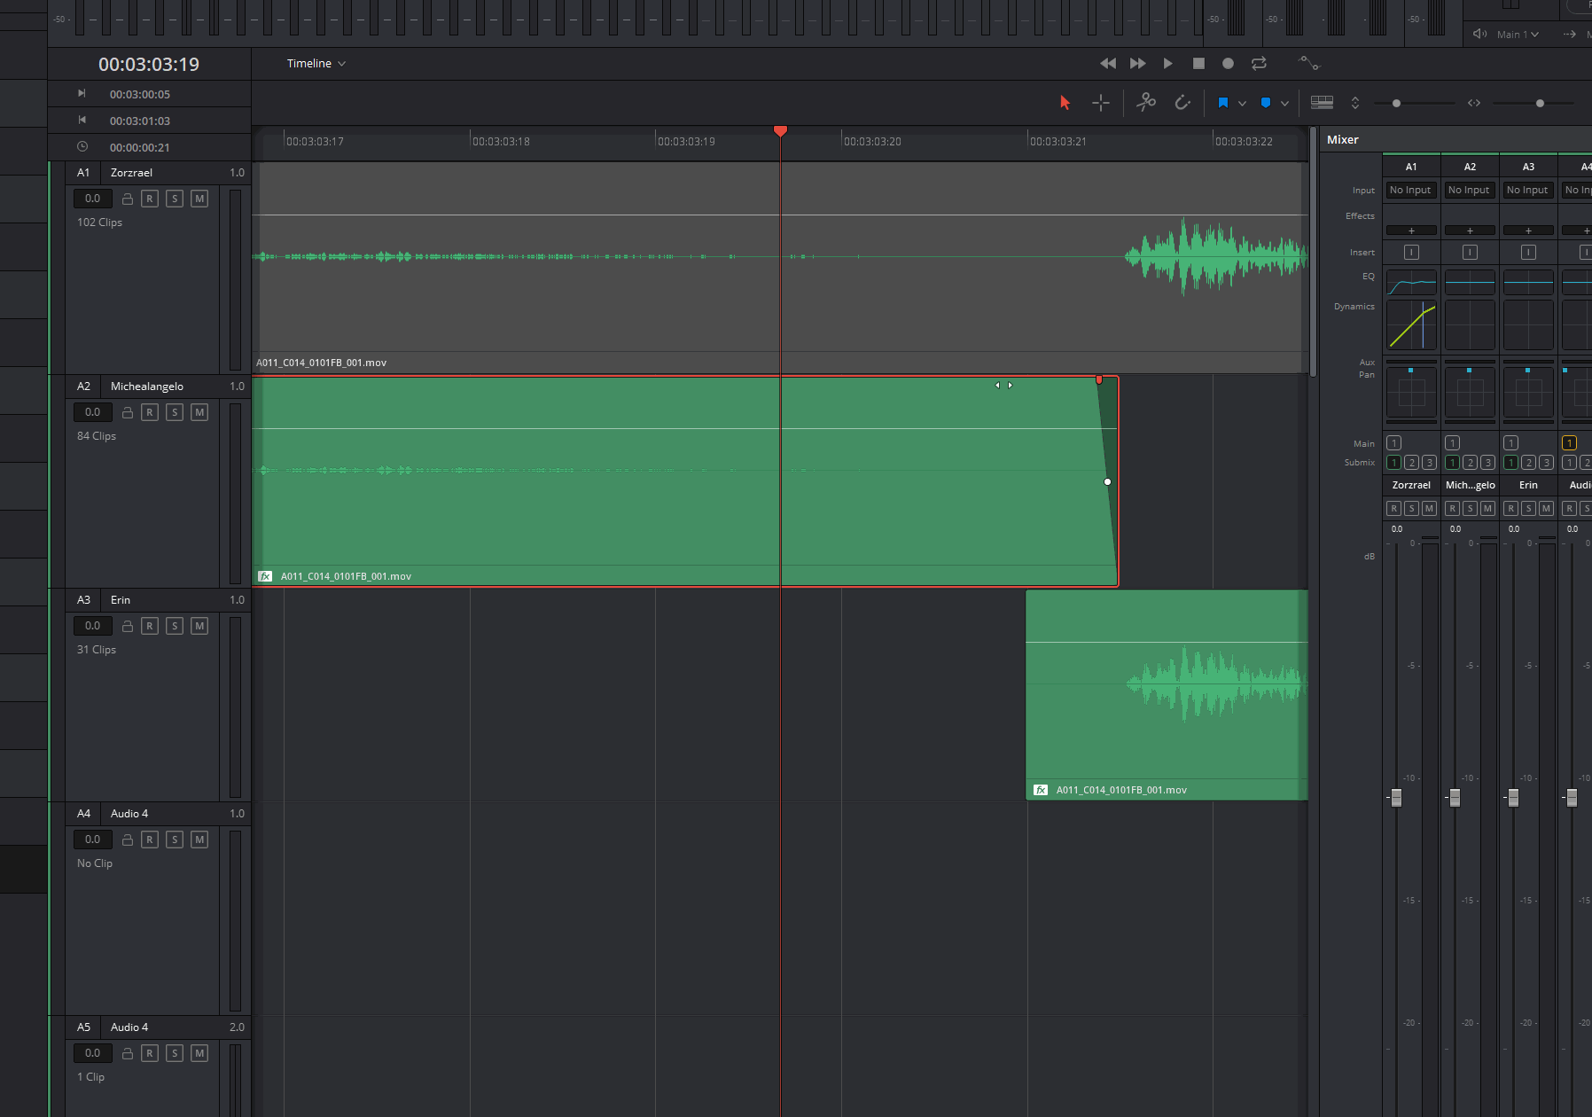Select the Erin track header name
This screenshot has height=1117, width=1592.
pos(121,600)
